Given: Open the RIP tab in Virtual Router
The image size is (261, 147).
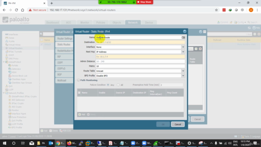Looking at the screenshot, I should 64,57.
